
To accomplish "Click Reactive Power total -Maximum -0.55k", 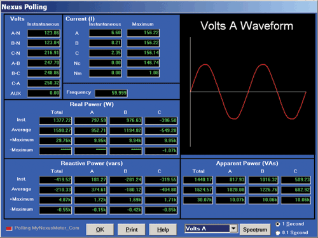I will (x=55, y=210).
